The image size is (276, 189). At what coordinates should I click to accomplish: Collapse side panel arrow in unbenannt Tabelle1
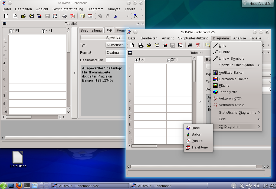pos(74,73)
